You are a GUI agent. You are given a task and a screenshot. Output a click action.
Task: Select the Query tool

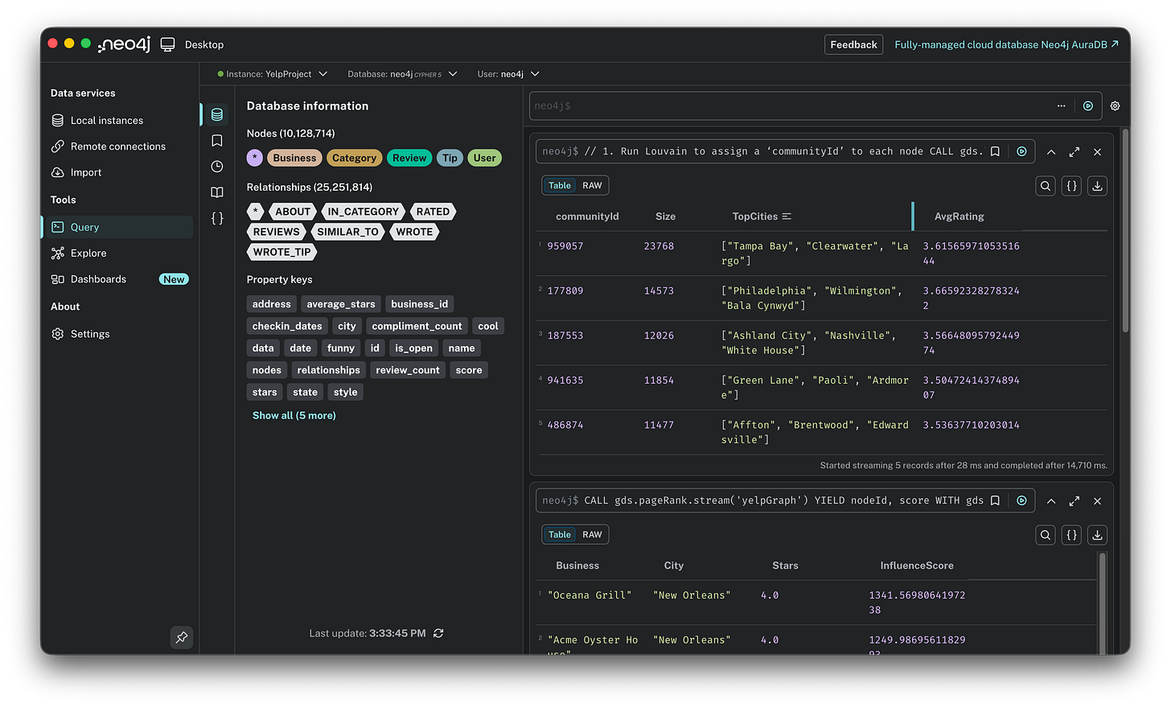pyautogui.click(x=117, y=227)
